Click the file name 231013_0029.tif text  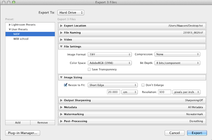point(193,32)
